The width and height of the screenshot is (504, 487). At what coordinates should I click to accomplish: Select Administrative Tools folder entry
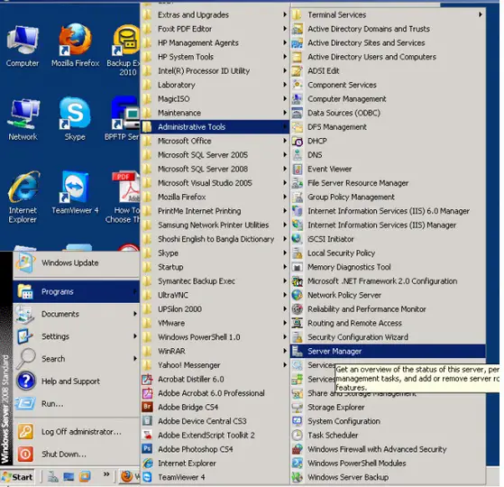[x=215, y=127]
